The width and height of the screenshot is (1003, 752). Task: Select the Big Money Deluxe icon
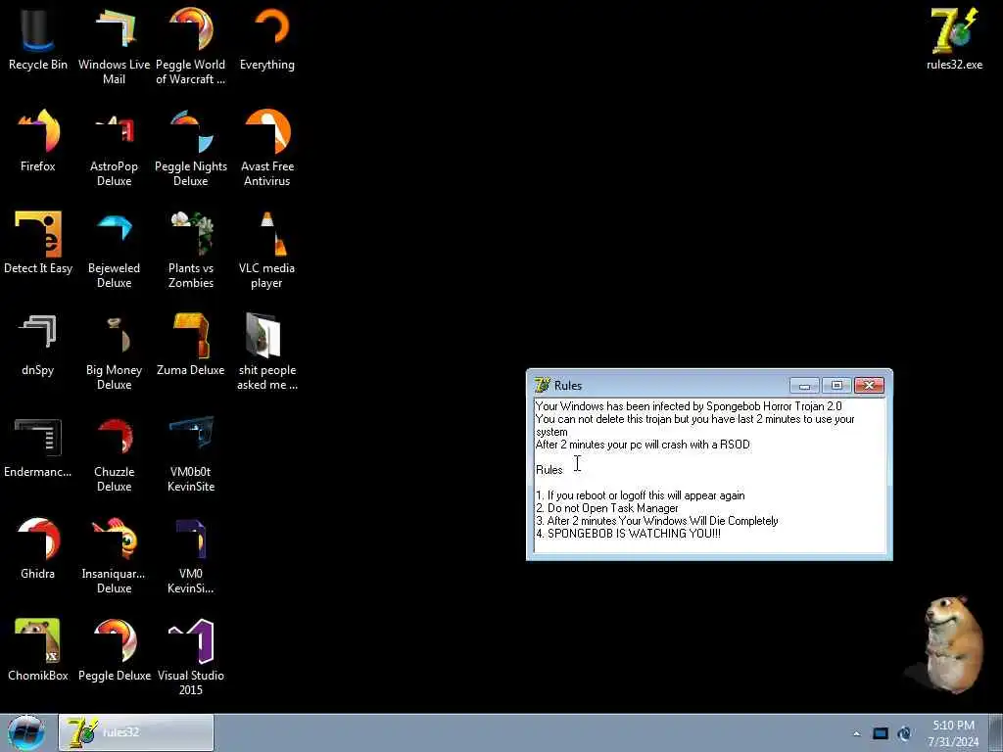114,351
